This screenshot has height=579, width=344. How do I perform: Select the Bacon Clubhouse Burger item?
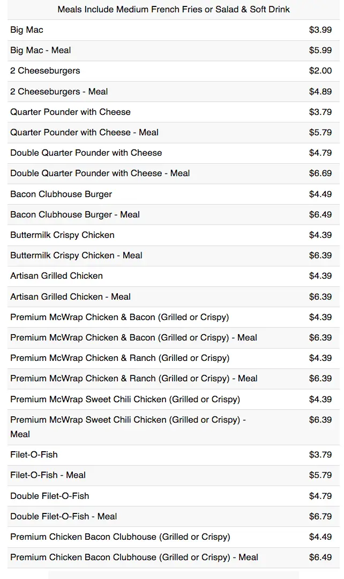pyautogui.click(x=61, y=194)
